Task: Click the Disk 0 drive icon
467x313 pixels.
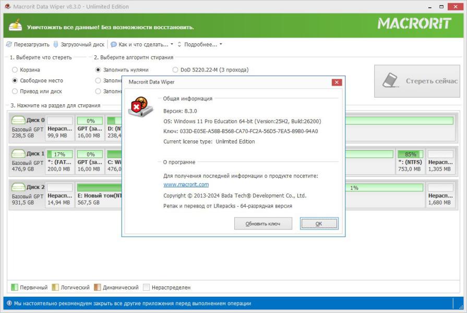Action: [x=18, y=121]
